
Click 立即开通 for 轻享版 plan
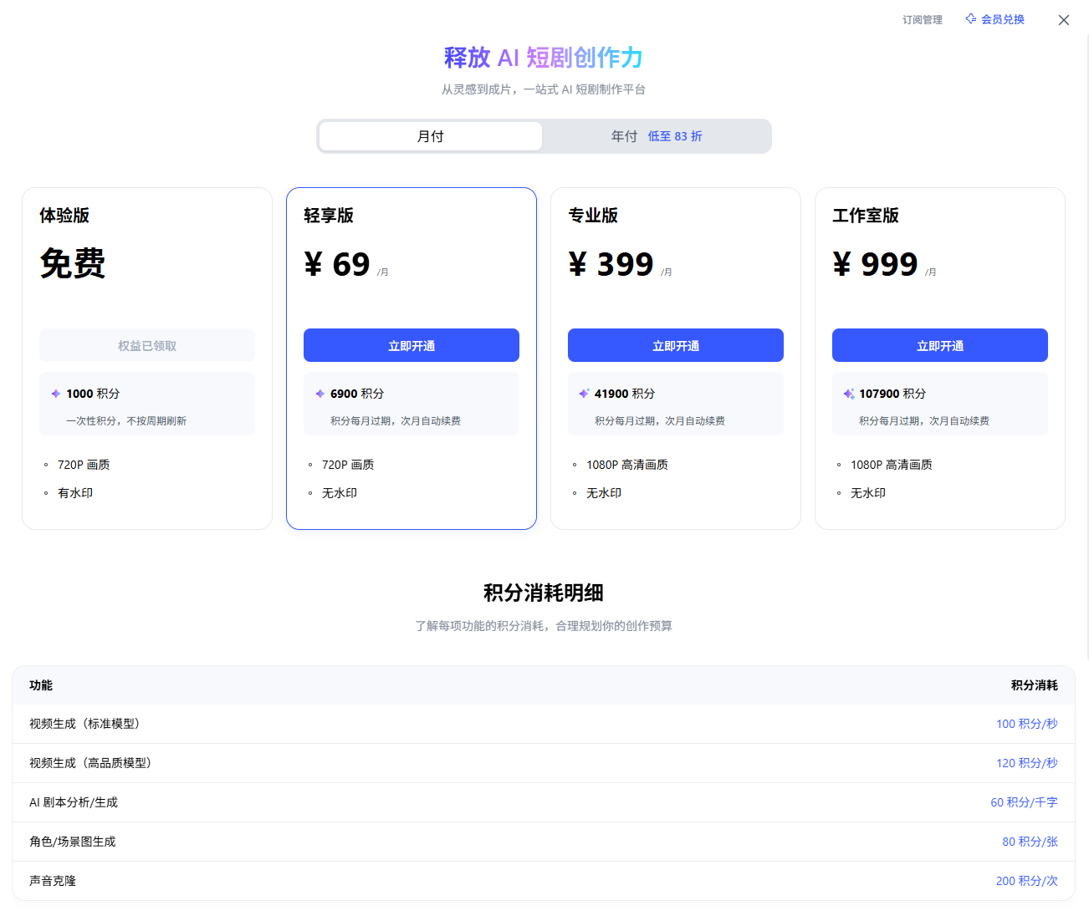412,345
